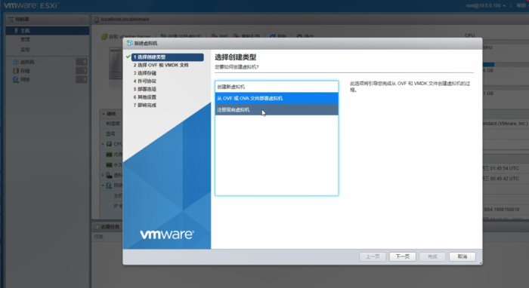
Task: Click the persistent memory icon in hardware panel
Action: (110, 165)
